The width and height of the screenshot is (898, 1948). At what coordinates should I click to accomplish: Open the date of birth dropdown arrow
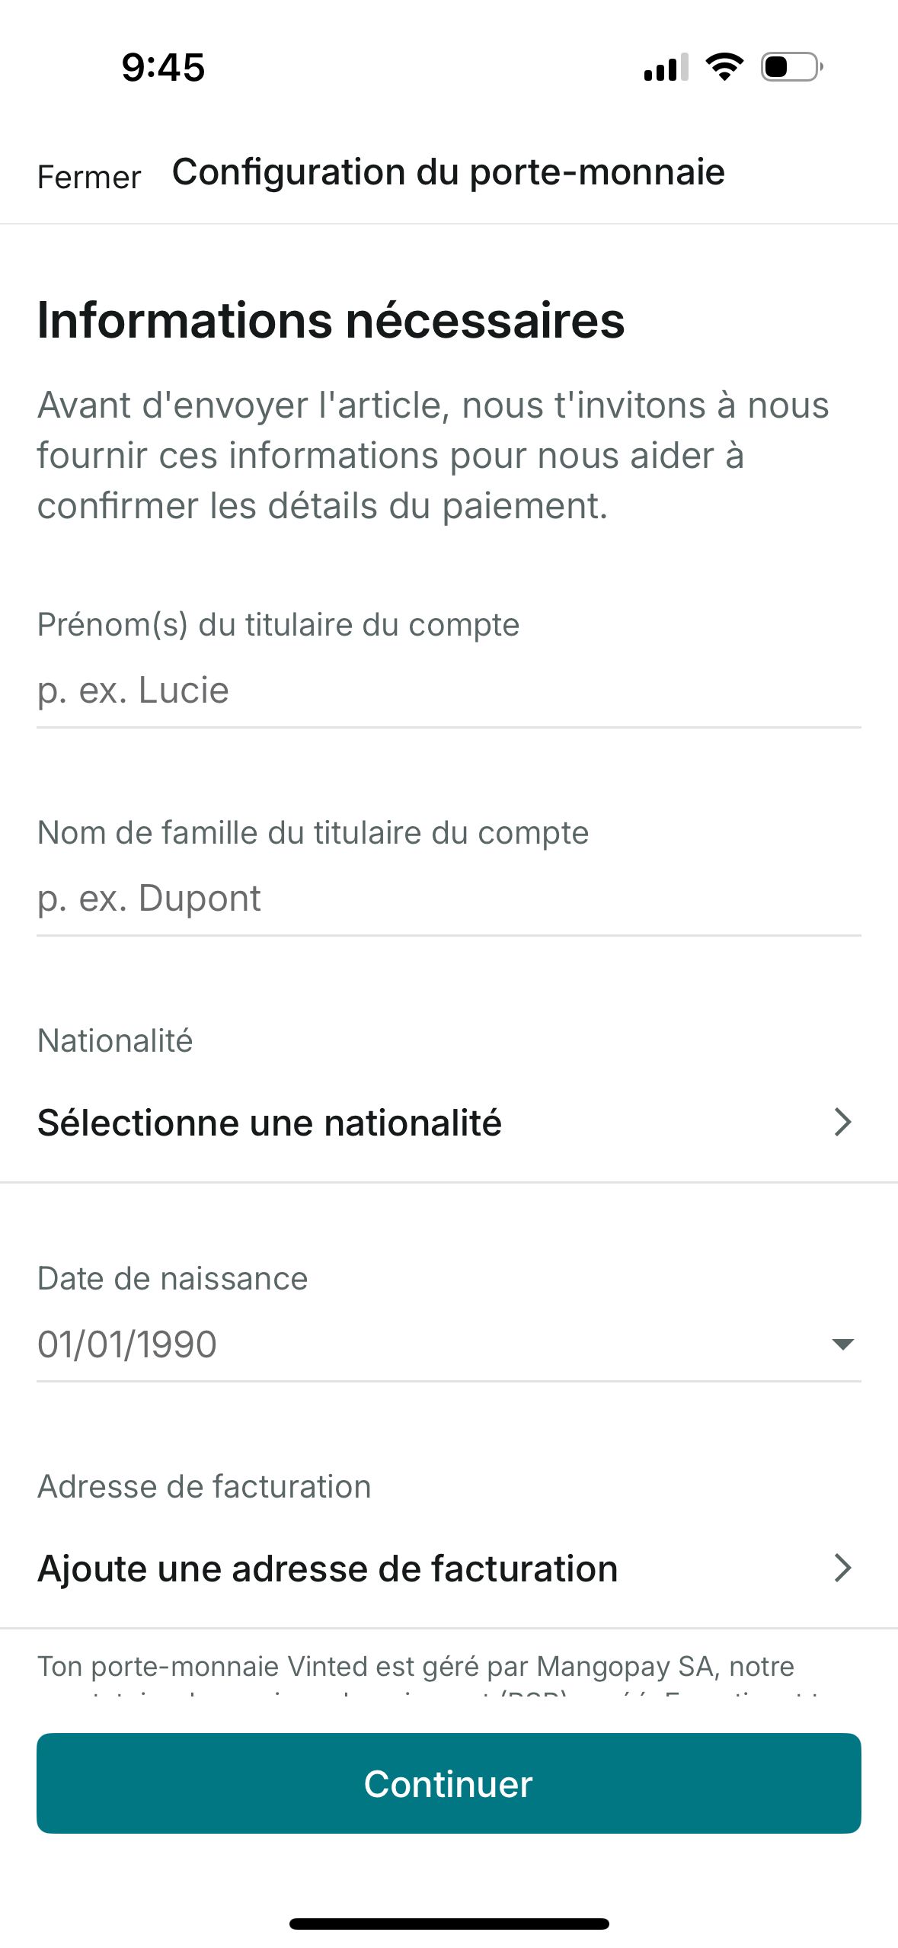[x=842, y=1344]
